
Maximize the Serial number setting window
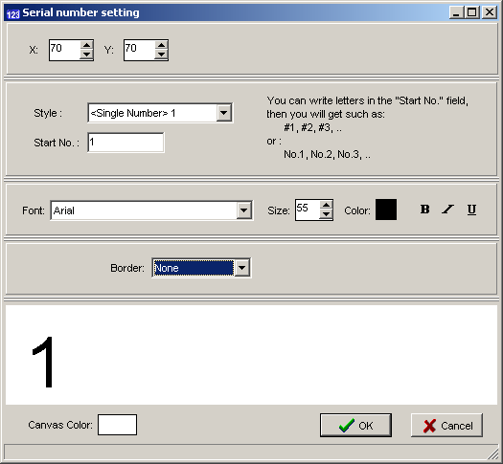pos(472,12)
